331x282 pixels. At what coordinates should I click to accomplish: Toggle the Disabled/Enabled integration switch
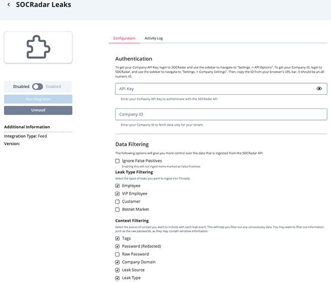point(38,86)
